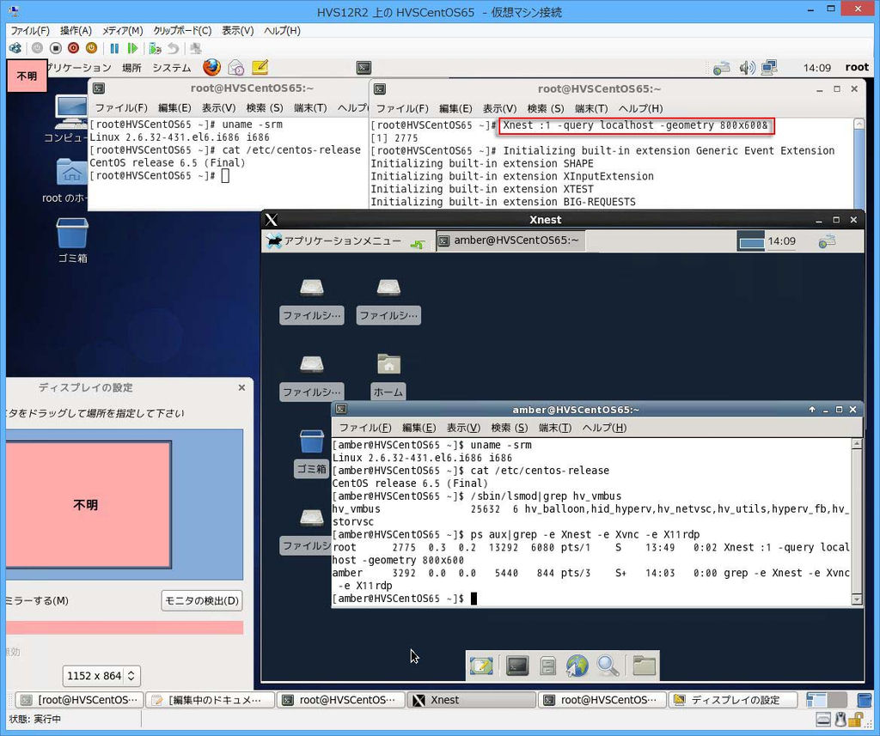Screen dimensions: 880x736
Task: Click the Turn Off (stop) VM icon
Action: pos(55,49)
